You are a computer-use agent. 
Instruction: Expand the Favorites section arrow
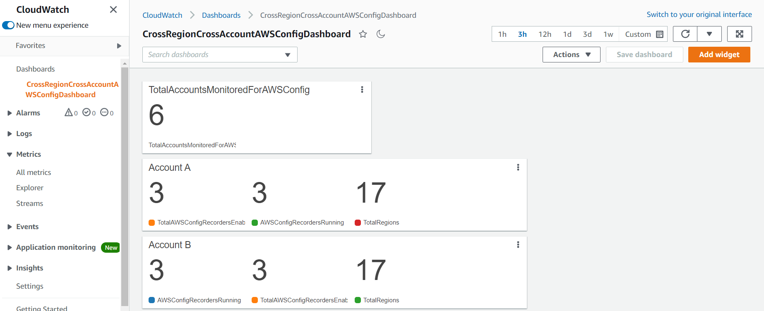tap(119, 46)
